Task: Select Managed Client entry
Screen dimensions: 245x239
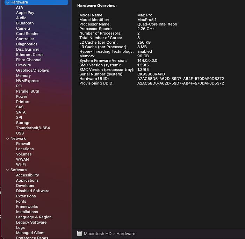Action: click(30, 233)
